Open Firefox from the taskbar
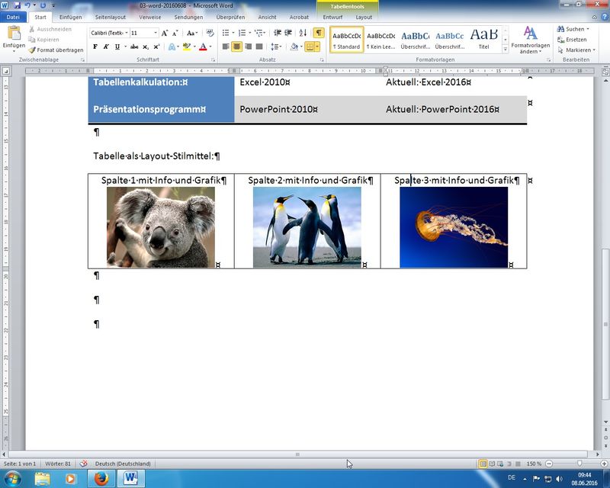 pos(101,478)
